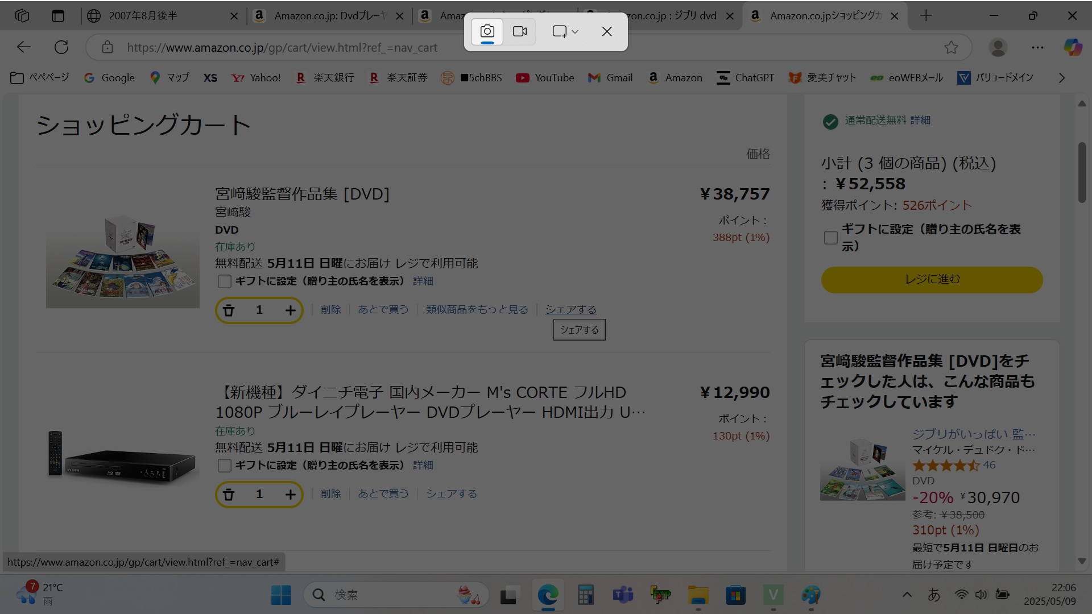Open the マップ bookmark

[169, 78]
